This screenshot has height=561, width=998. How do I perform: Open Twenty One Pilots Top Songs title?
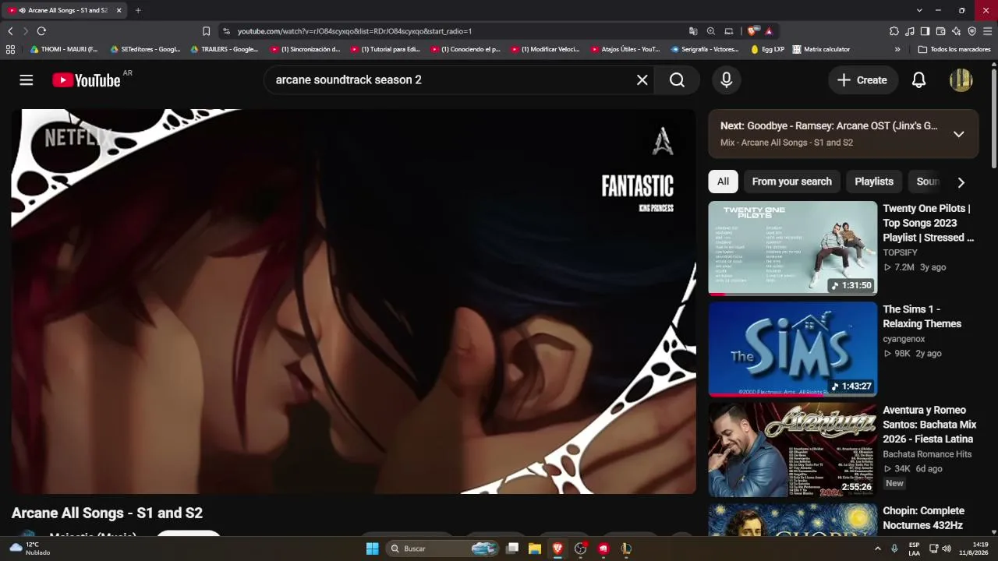click(928, 223)
